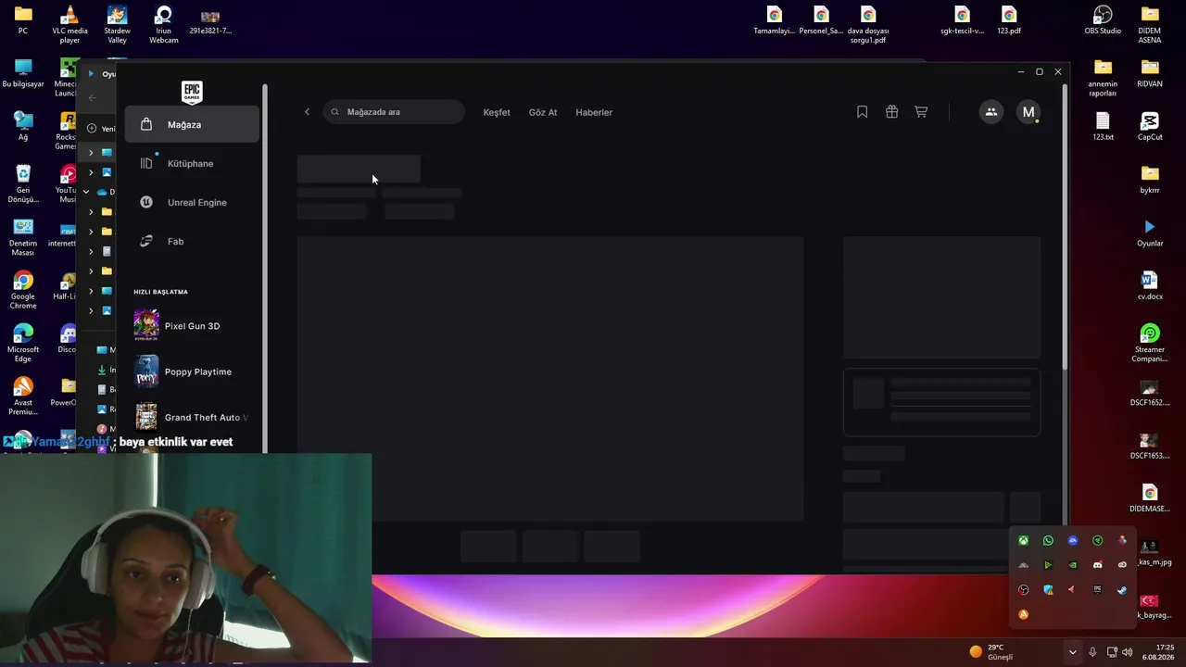Open the EA app tray icon
The width and height of the screenshot is (1186, 667).
(x=1073, y=541)
